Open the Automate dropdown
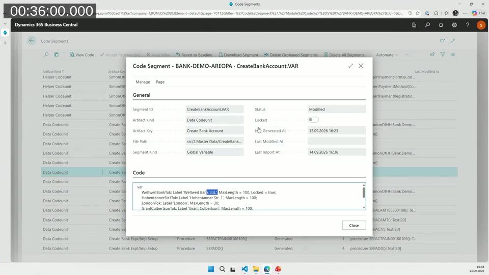 click(x=387, y=55)
